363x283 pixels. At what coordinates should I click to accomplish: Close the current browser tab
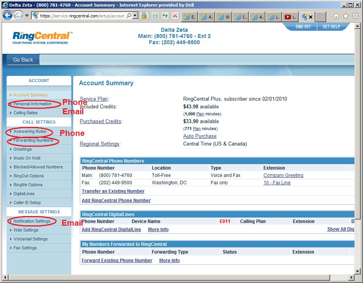pyautogui.click(x=311, y=17)
